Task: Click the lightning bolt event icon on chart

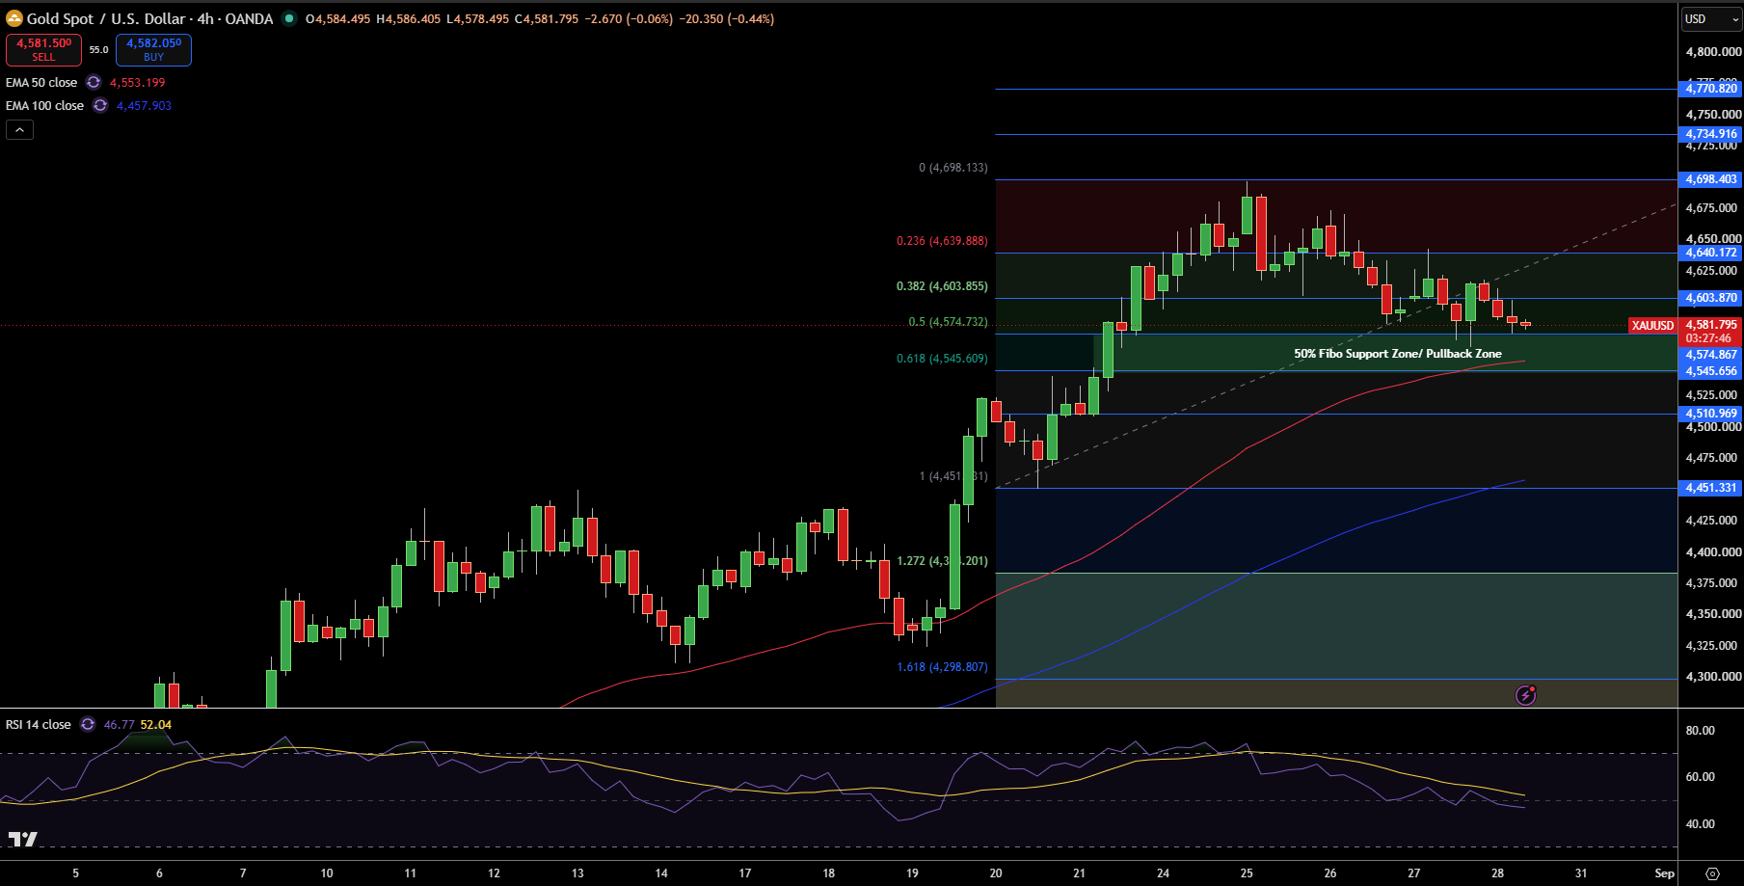Action: (x=1525, y=695)
